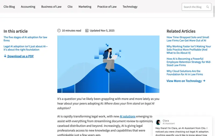Click Clara chat message text
215x136 pixels.
[182, 132]
